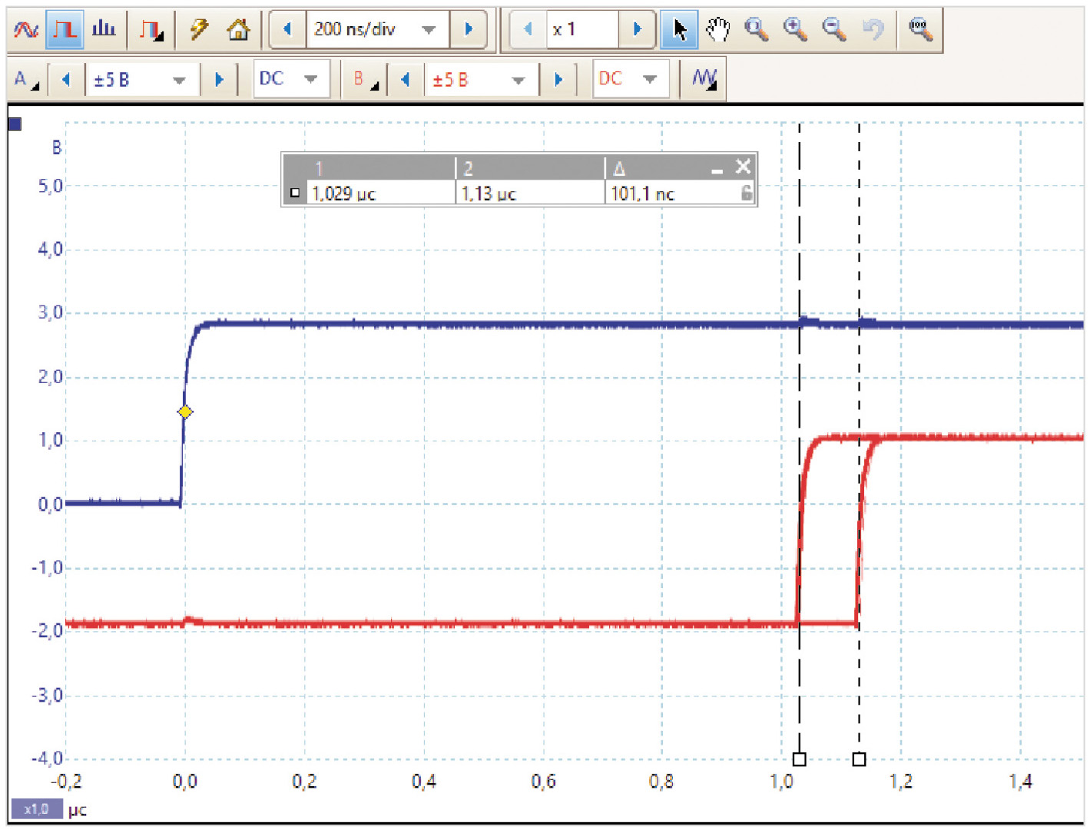This screenshot has width=1090, height=833.
Task: Click the undo zoom arrow icon
Action: point(873,30)
